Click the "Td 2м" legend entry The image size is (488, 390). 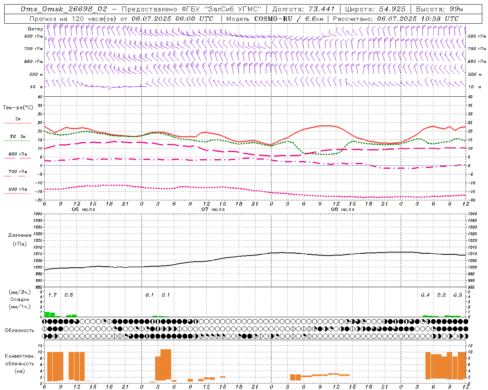tap(18, 136)
